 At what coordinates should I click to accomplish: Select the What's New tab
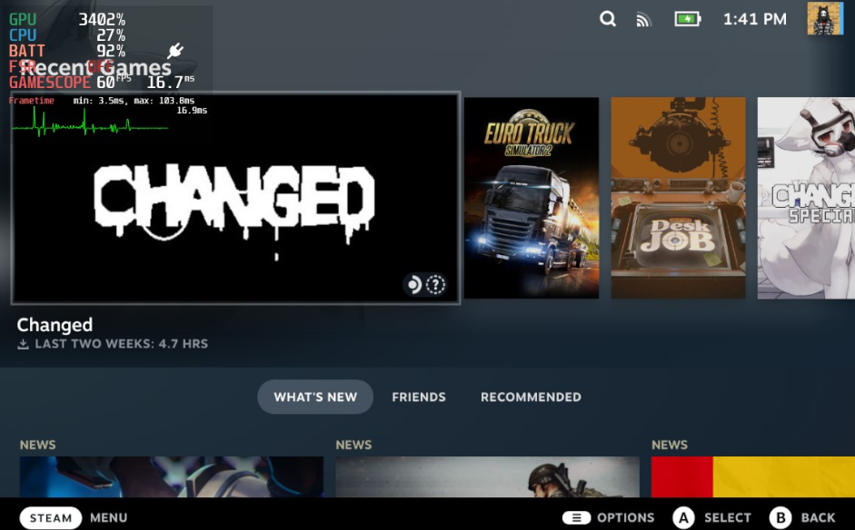(314, 397)
